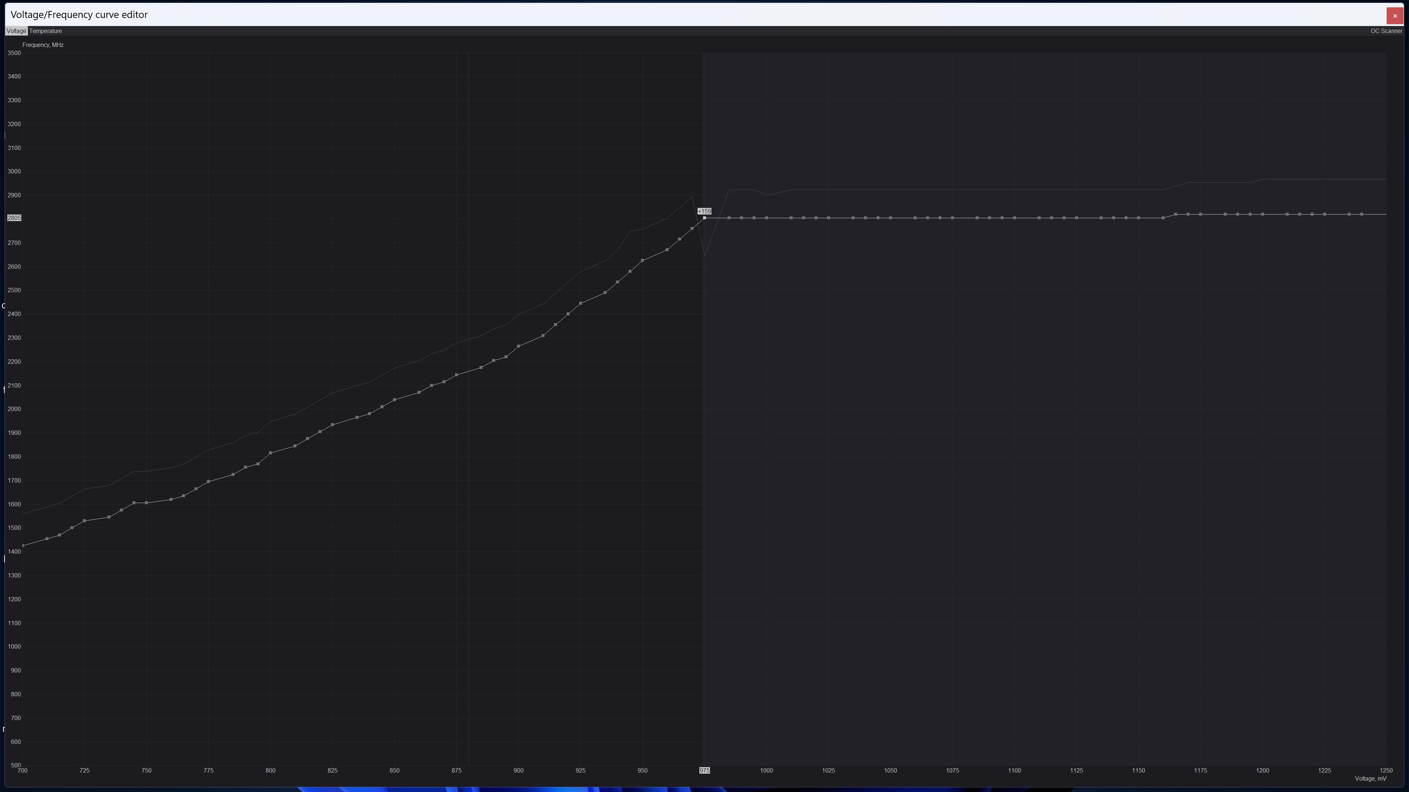Select the curve point at 850 mV
This screenshot has height=792, width=1409.
[394, 400]
